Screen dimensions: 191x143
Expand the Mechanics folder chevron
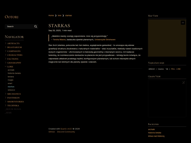tap(6, 94)
